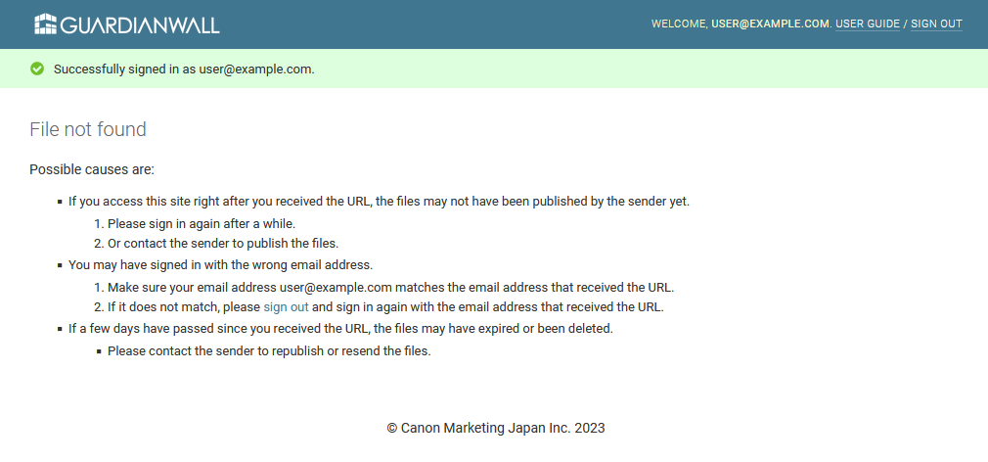This screenshot has height=462, width=988.
Task: Click the green success checkmark icon
Action: [x=37, y=69]
